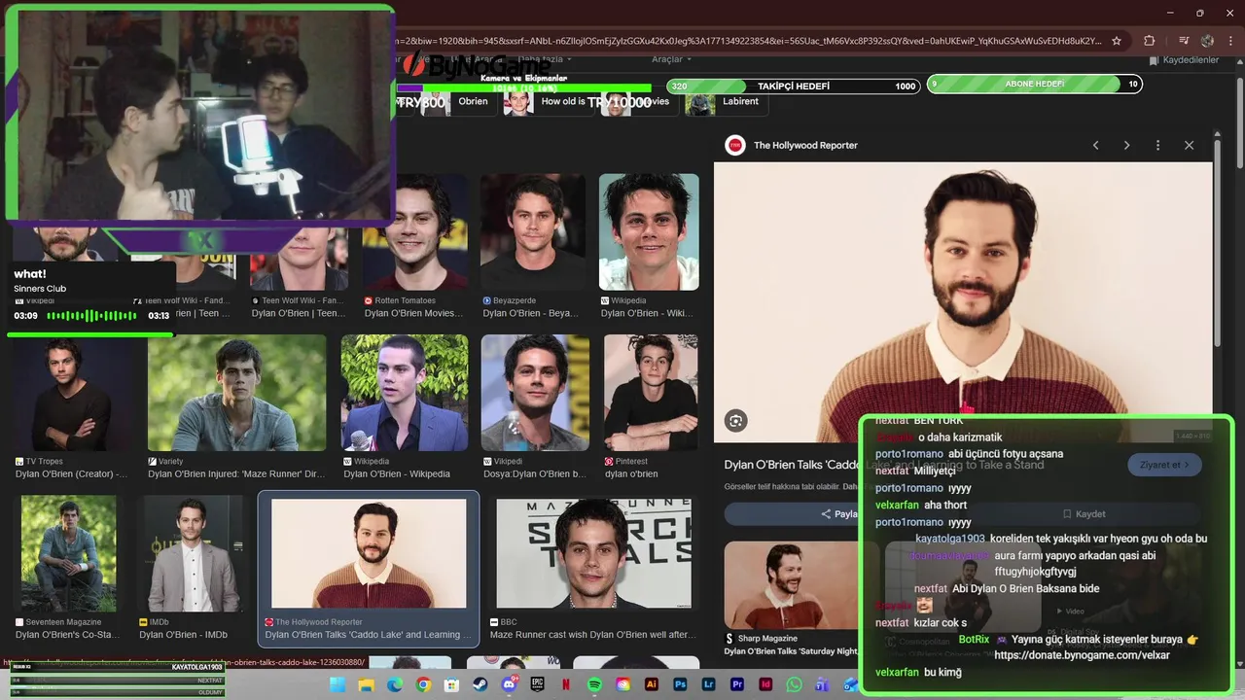Image resolution: width=1245 pixels, height=700 pixels.
Task: Open Netflix from the taskbar
Action: pos(566,684)
